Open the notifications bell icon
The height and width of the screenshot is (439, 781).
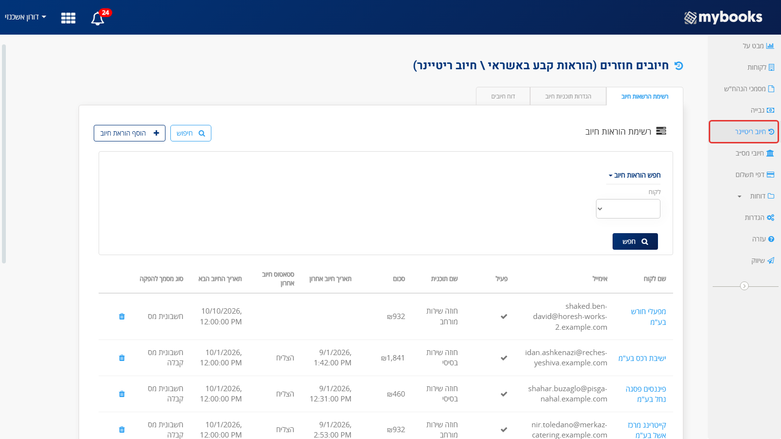(x=98, y=19)
